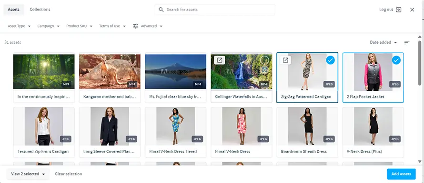Select the V-Neck Dress (Plus) image

point(373,126)
